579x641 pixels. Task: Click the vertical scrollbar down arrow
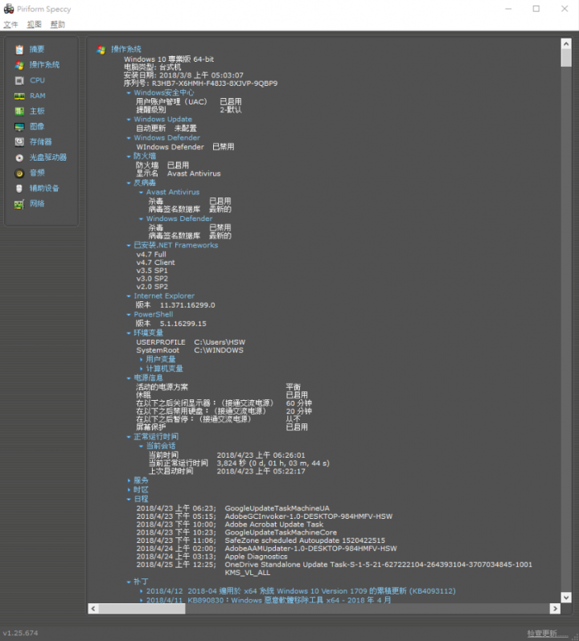(566, 598)
